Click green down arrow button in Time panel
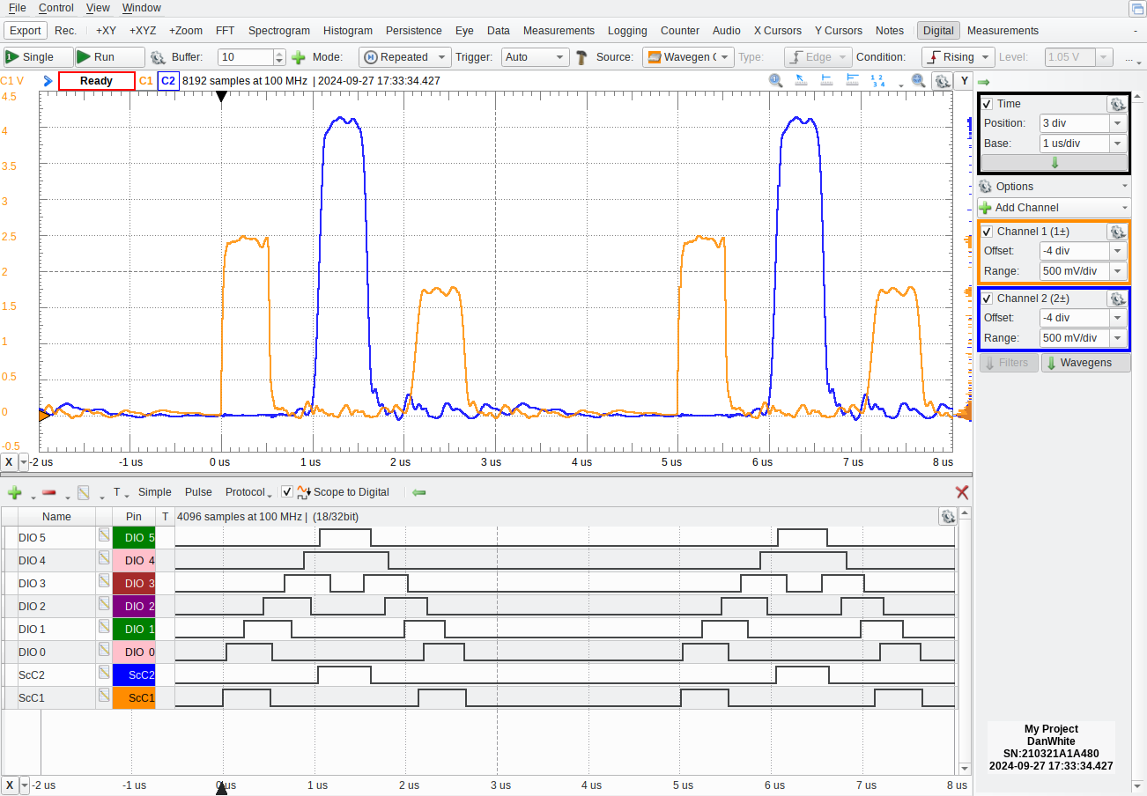This screenshot has height=796, width=1147. (x=1054, y=163)
